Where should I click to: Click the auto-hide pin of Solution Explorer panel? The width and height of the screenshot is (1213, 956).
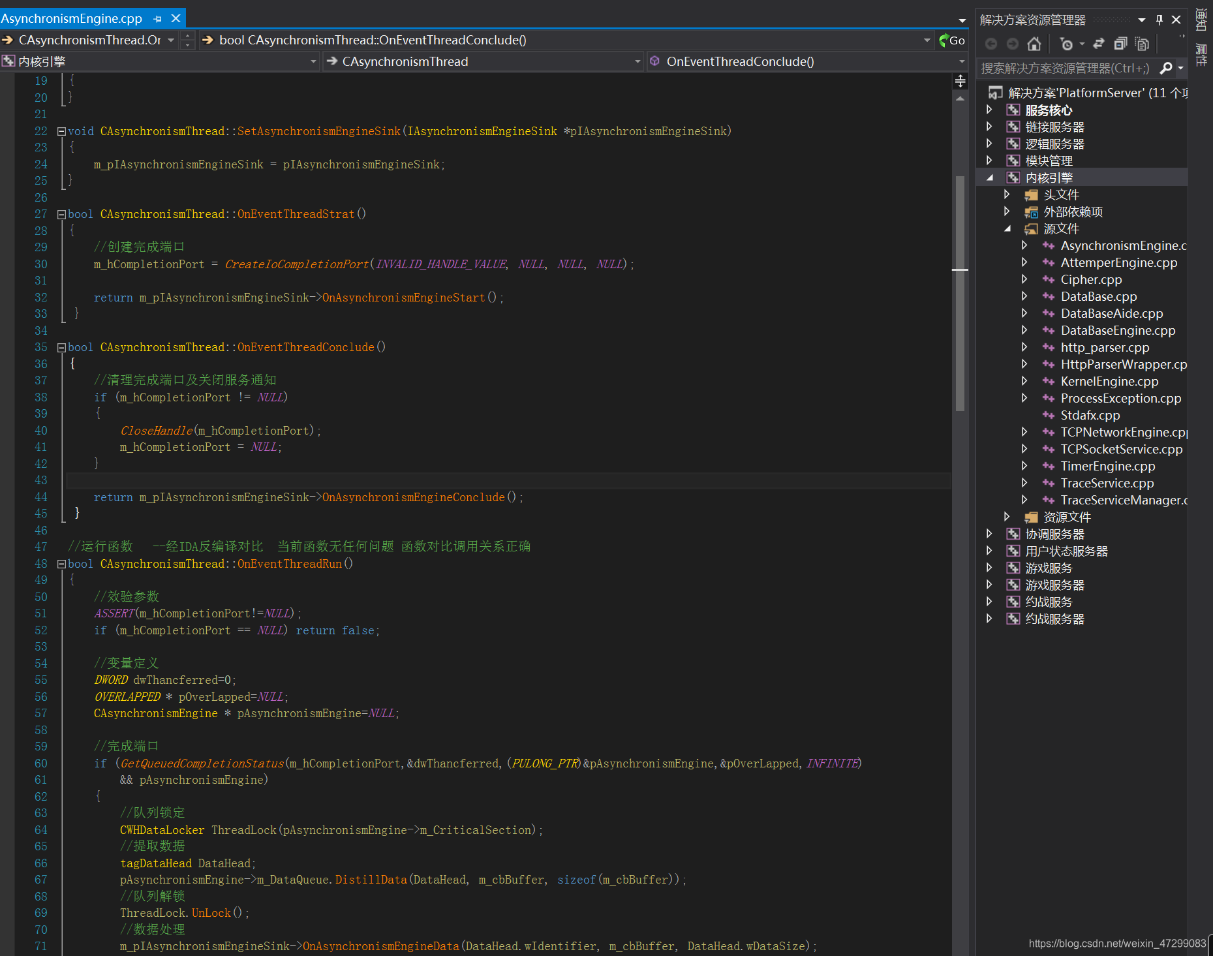pyautogui.click(x=1159, y=20)
